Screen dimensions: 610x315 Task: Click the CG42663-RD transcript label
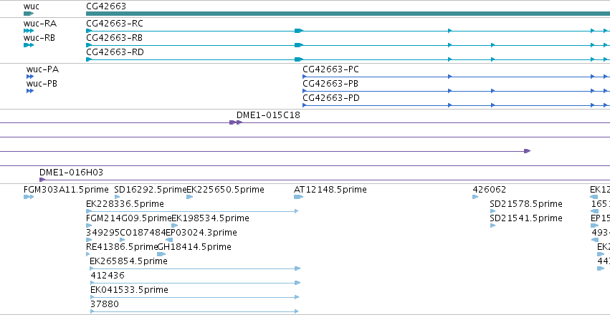click(x=115, y=52)
